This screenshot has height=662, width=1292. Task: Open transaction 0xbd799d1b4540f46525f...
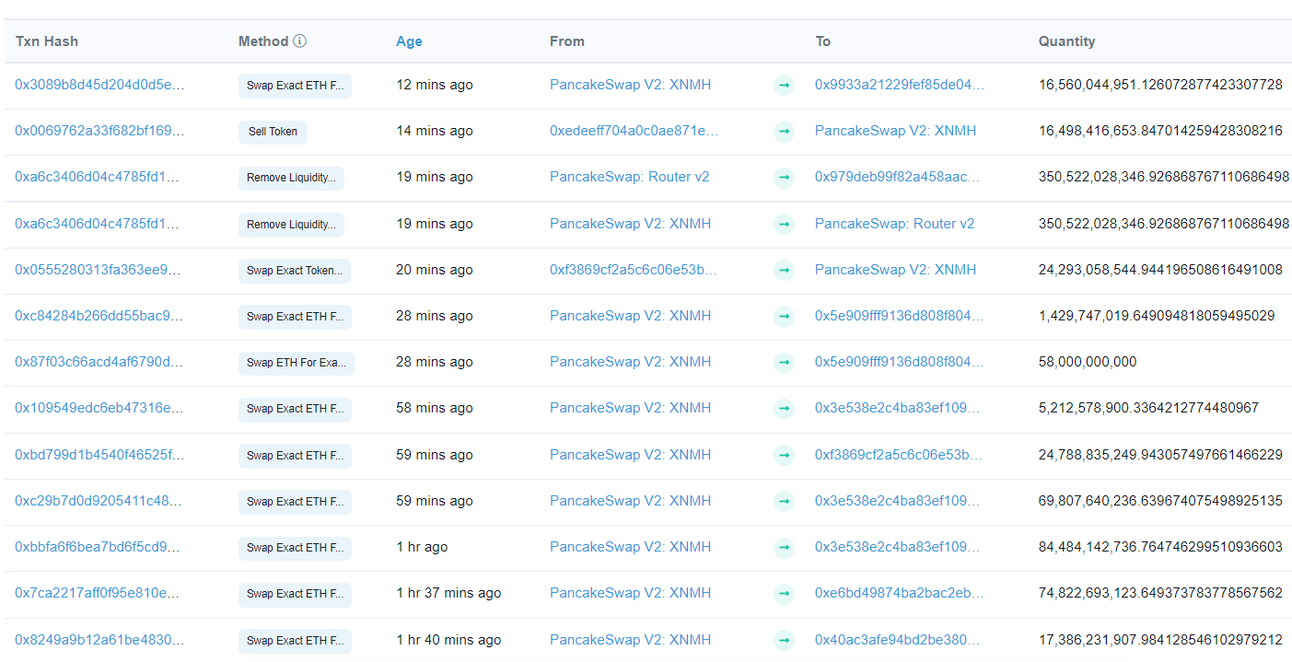tap(99, 455)
